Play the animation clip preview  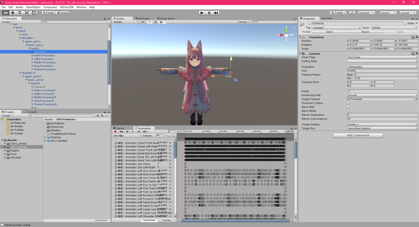coord(133,132)
